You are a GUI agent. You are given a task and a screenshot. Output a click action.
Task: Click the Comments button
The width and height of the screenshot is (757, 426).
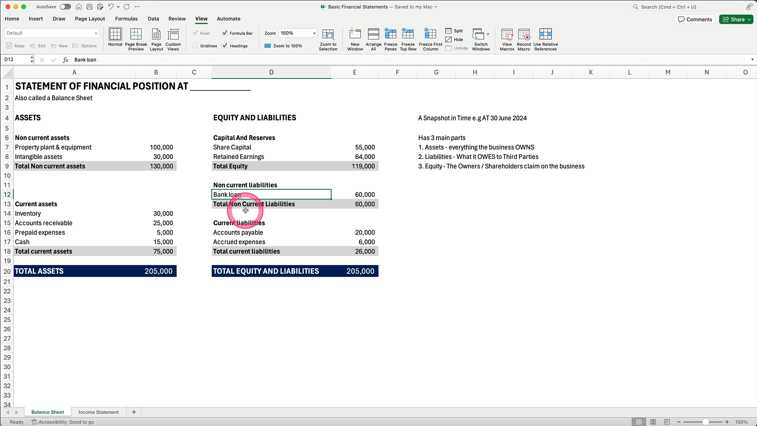[x=695, y=19]
